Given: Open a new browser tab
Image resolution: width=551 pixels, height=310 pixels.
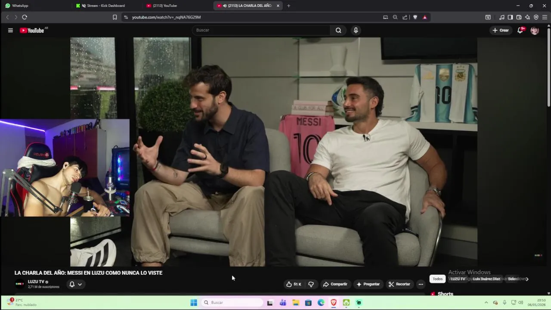Looking at the screenshot, I should 288,6.
